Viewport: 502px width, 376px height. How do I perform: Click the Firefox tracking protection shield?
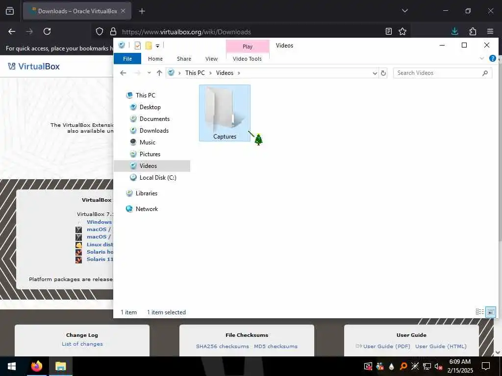100,32
